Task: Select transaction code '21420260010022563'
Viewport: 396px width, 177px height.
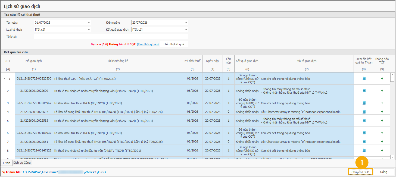Action: (34, 121)
